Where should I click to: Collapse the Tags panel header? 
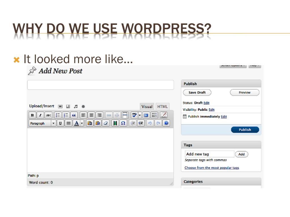221,145
